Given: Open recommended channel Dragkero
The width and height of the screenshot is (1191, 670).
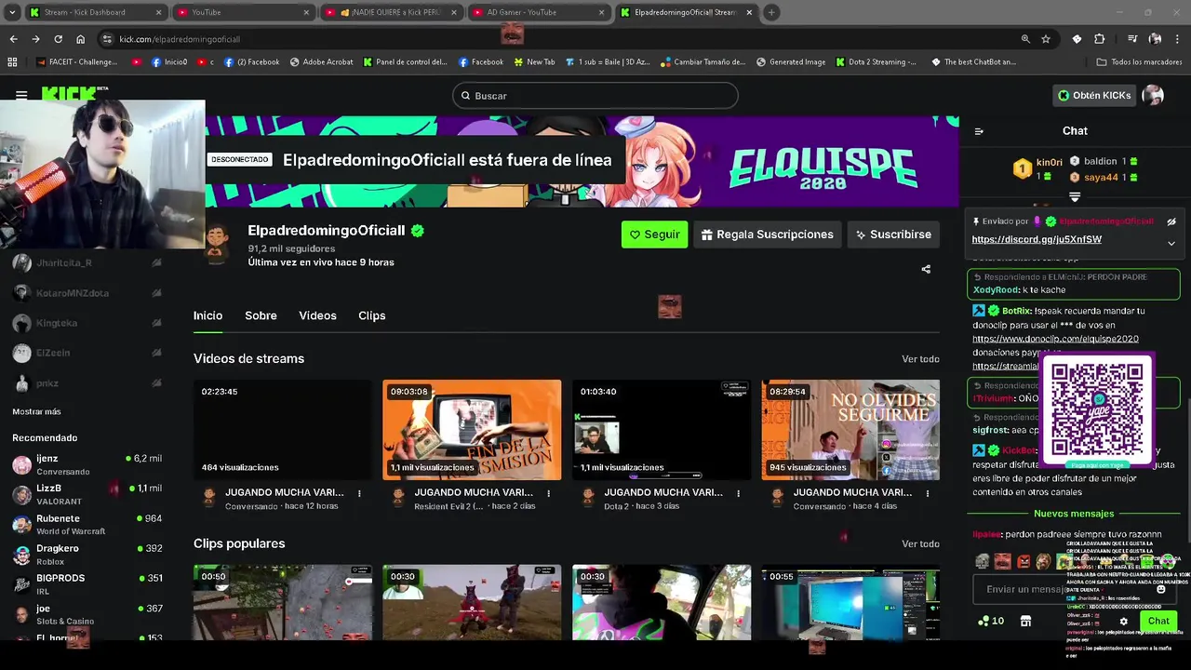Looking at the screenshot, I should [87, 555].
